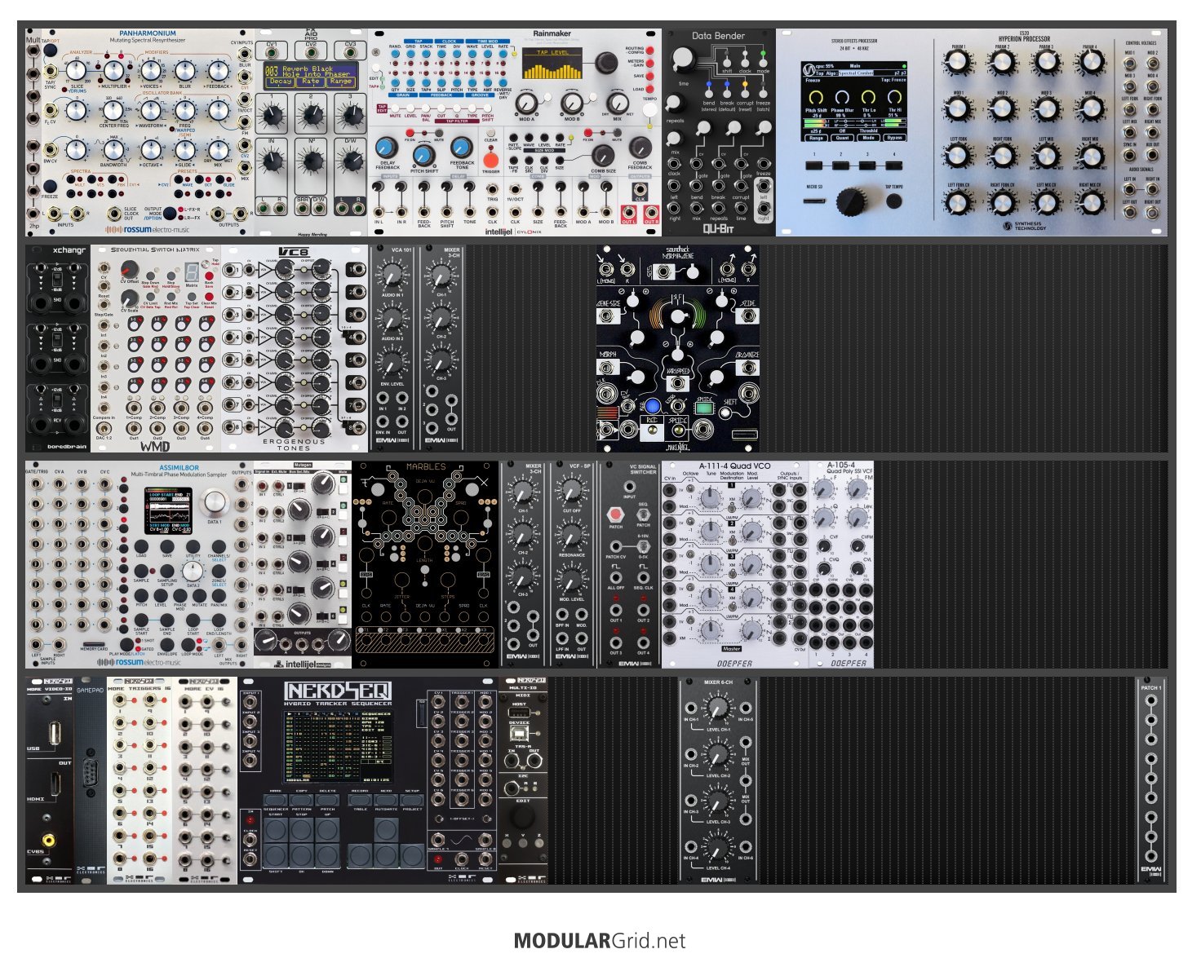The width and height of the screenshot is (1201, 958).
Task: Adjust the DATA 1 encoder on Assimil8or
Action: coord(214,501)
